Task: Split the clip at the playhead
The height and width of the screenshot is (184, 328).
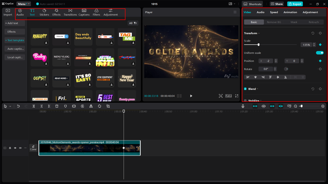Action: 34,106
